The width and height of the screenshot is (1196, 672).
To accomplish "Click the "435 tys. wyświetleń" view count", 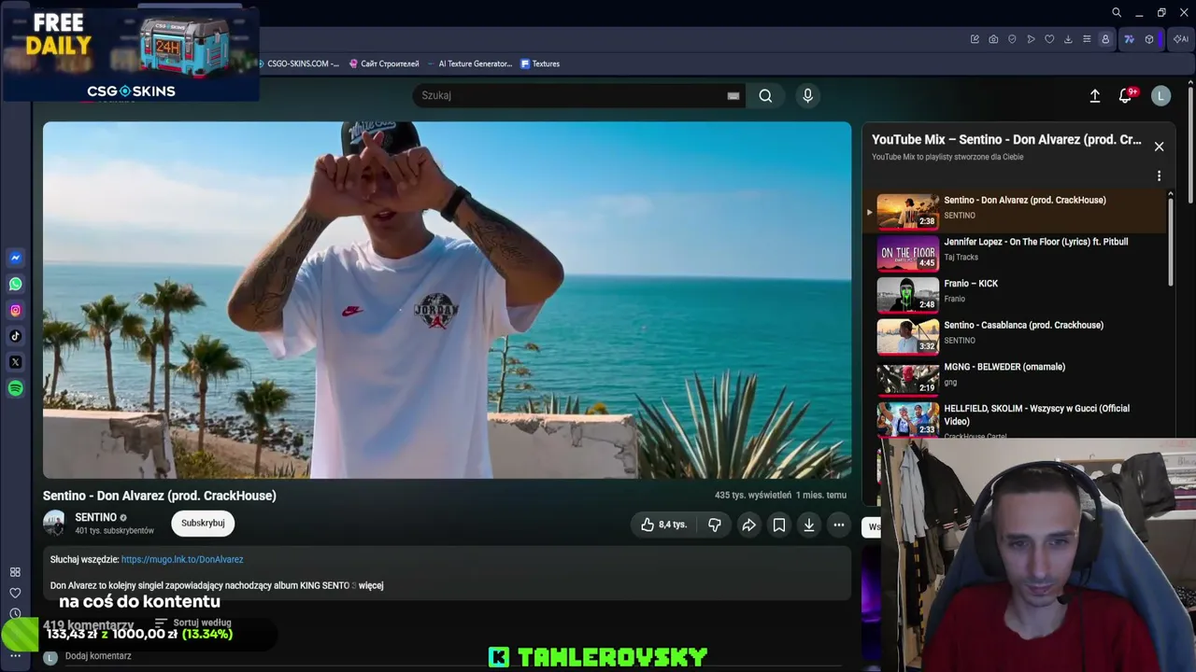I will pyautogui.click(x=752, y=496).
